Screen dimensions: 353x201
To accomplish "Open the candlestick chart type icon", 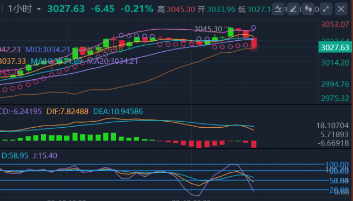I will tap(308, 9).
